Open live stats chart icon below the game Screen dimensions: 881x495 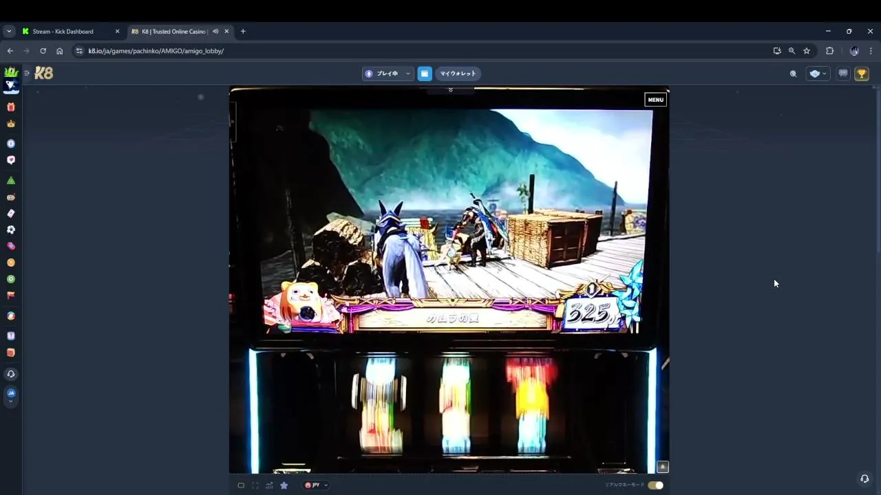click(x=269, y=485)
